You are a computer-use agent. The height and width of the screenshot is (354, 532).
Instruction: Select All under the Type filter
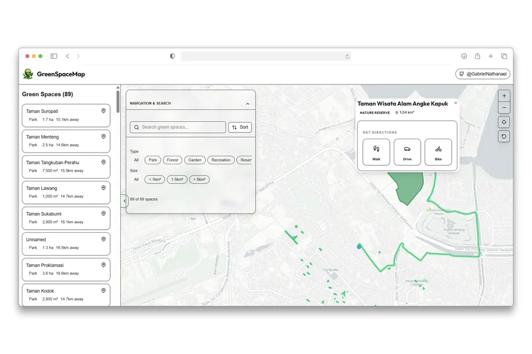tap(136, 160)
